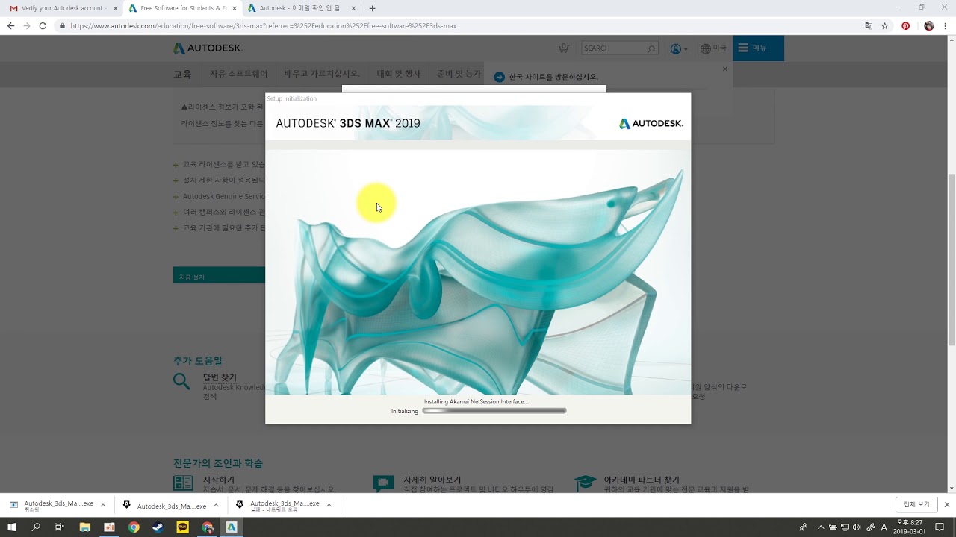
Task: Click the Pinterest extension icon
Action: point(905,25)
